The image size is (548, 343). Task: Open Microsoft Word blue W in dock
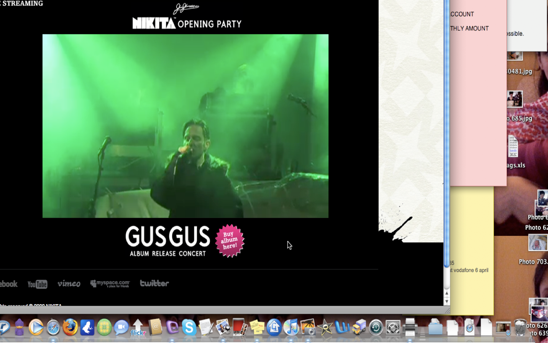coord(342,328)
